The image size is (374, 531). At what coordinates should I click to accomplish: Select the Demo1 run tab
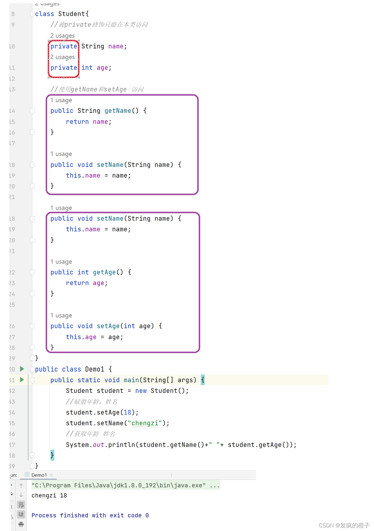point(39,475)
